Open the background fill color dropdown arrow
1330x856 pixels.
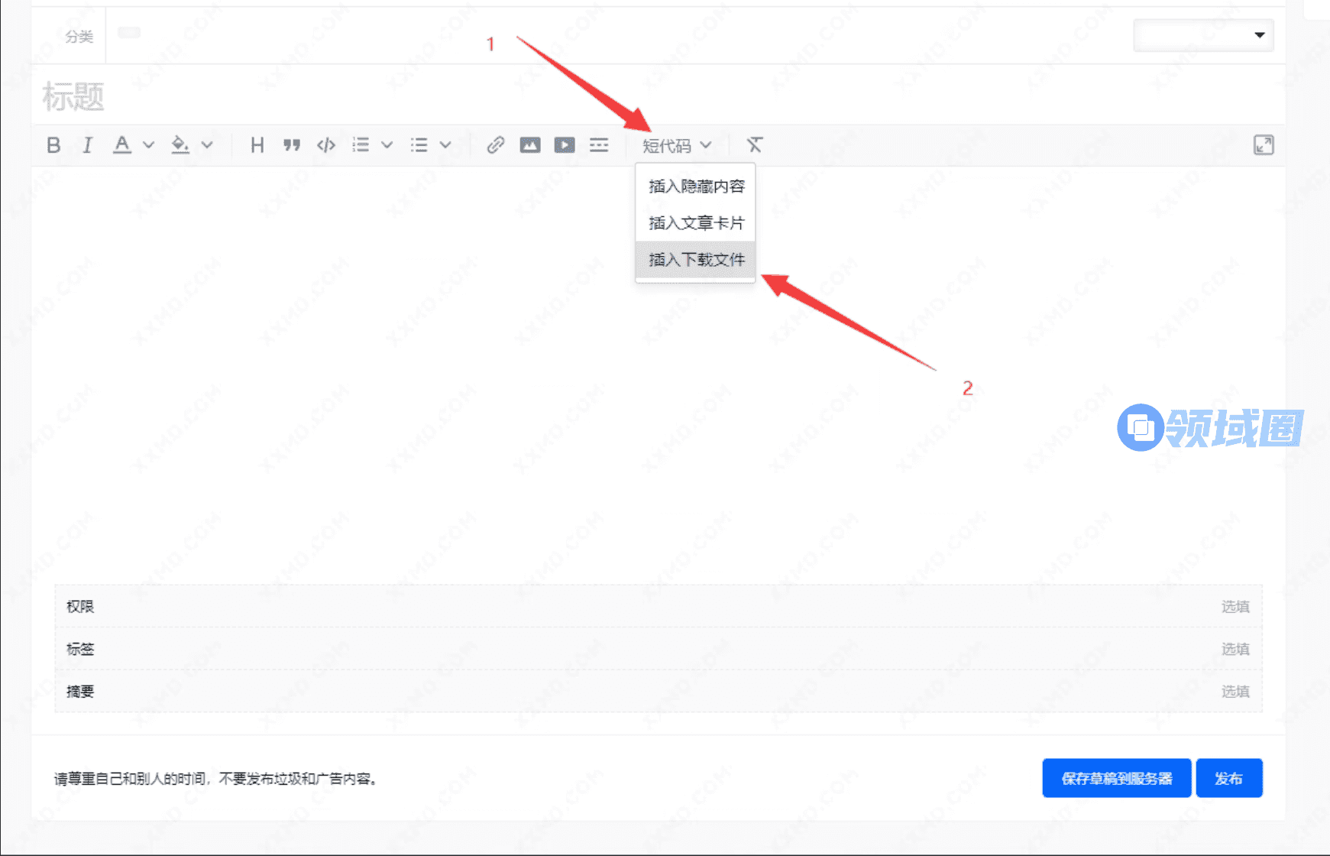[x=207, y=145]
